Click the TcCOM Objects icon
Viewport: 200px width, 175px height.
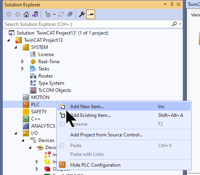pyautogui.click(x=33, y=90)
